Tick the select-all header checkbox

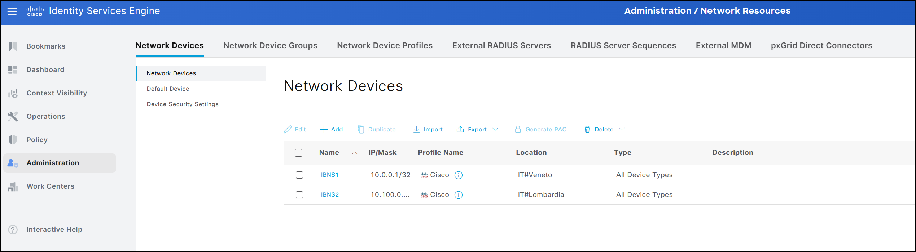pos(299,153)
